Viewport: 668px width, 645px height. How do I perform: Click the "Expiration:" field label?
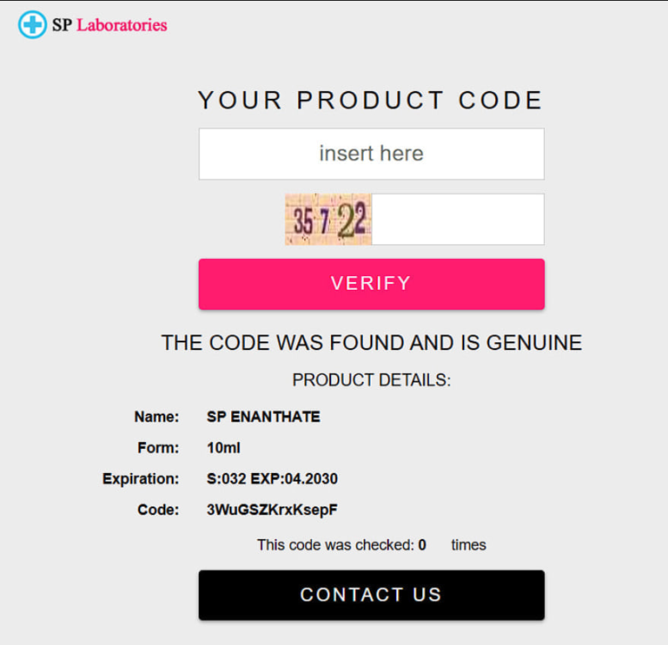[141, 479]
